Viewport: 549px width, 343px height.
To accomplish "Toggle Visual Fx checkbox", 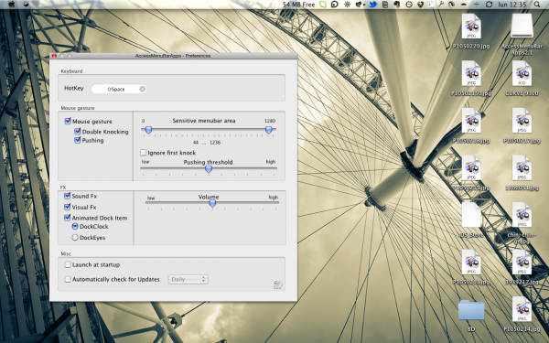I will pyautogui.click(x=67, y=207).
